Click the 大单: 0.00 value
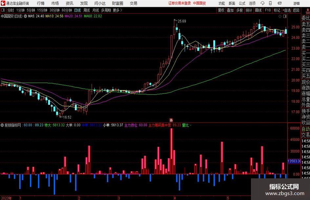 tap(73, 125)
